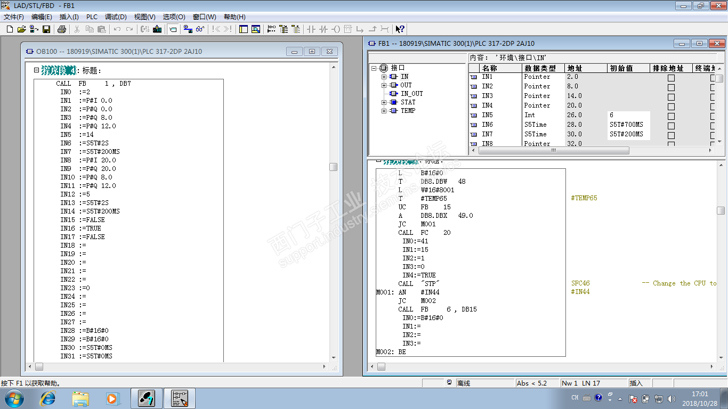Viewport: 728px width, 409px height.
Task: Click the OB100 window vertical scrollbar thumb
Action: click(x=334, y=167)
